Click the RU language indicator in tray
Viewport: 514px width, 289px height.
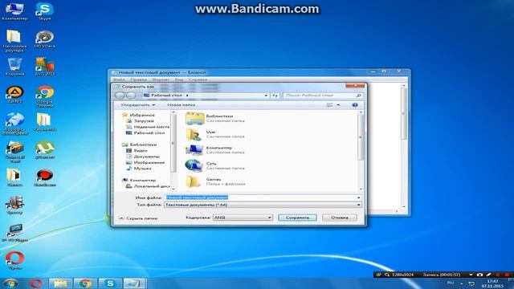451,283
